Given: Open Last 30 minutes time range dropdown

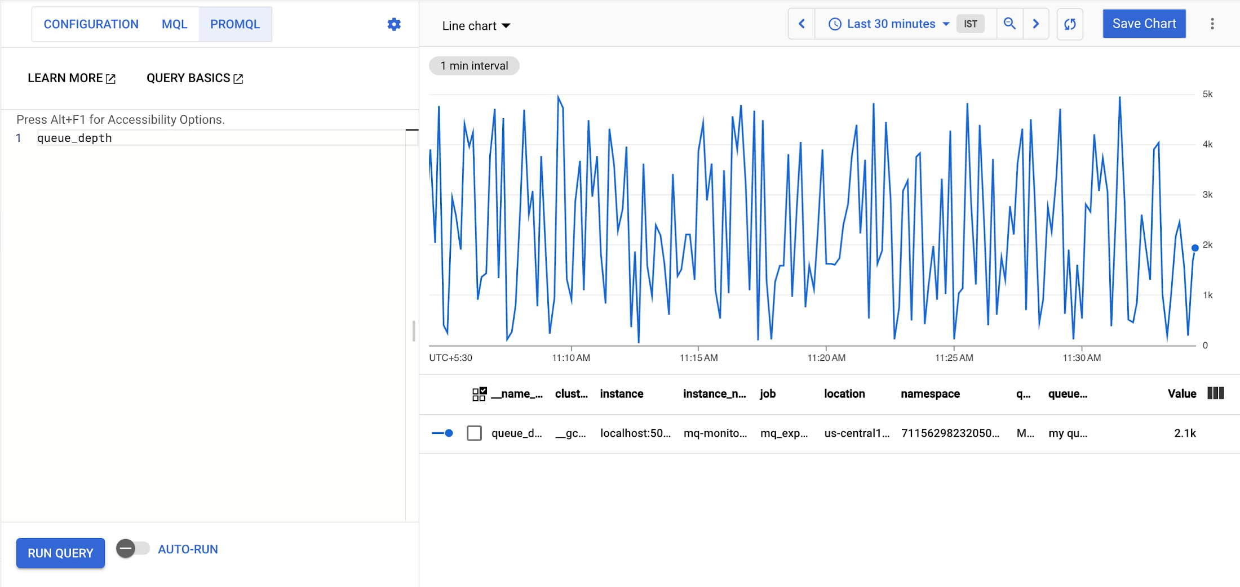Looking at the screenshot, I should pyautogui.click(x=889, y=24).
